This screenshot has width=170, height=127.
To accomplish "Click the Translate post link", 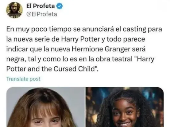I will (23, 79).
